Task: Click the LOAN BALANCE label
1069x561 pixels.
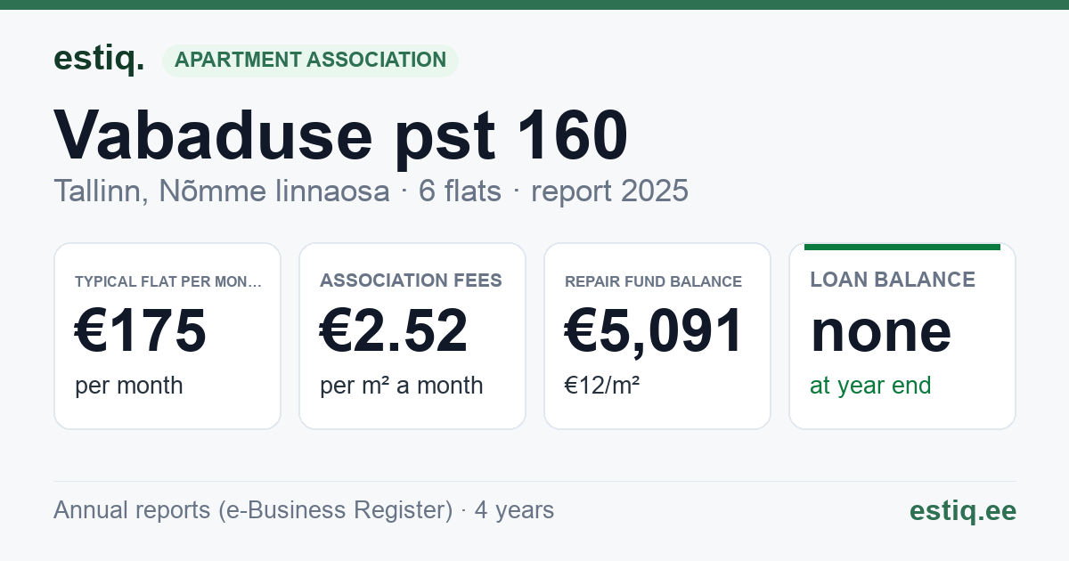Action: [x=893, y=280]
